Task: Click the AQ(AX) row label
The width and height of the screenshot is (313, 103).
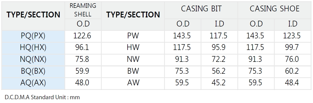Action: tap(33, 83)
